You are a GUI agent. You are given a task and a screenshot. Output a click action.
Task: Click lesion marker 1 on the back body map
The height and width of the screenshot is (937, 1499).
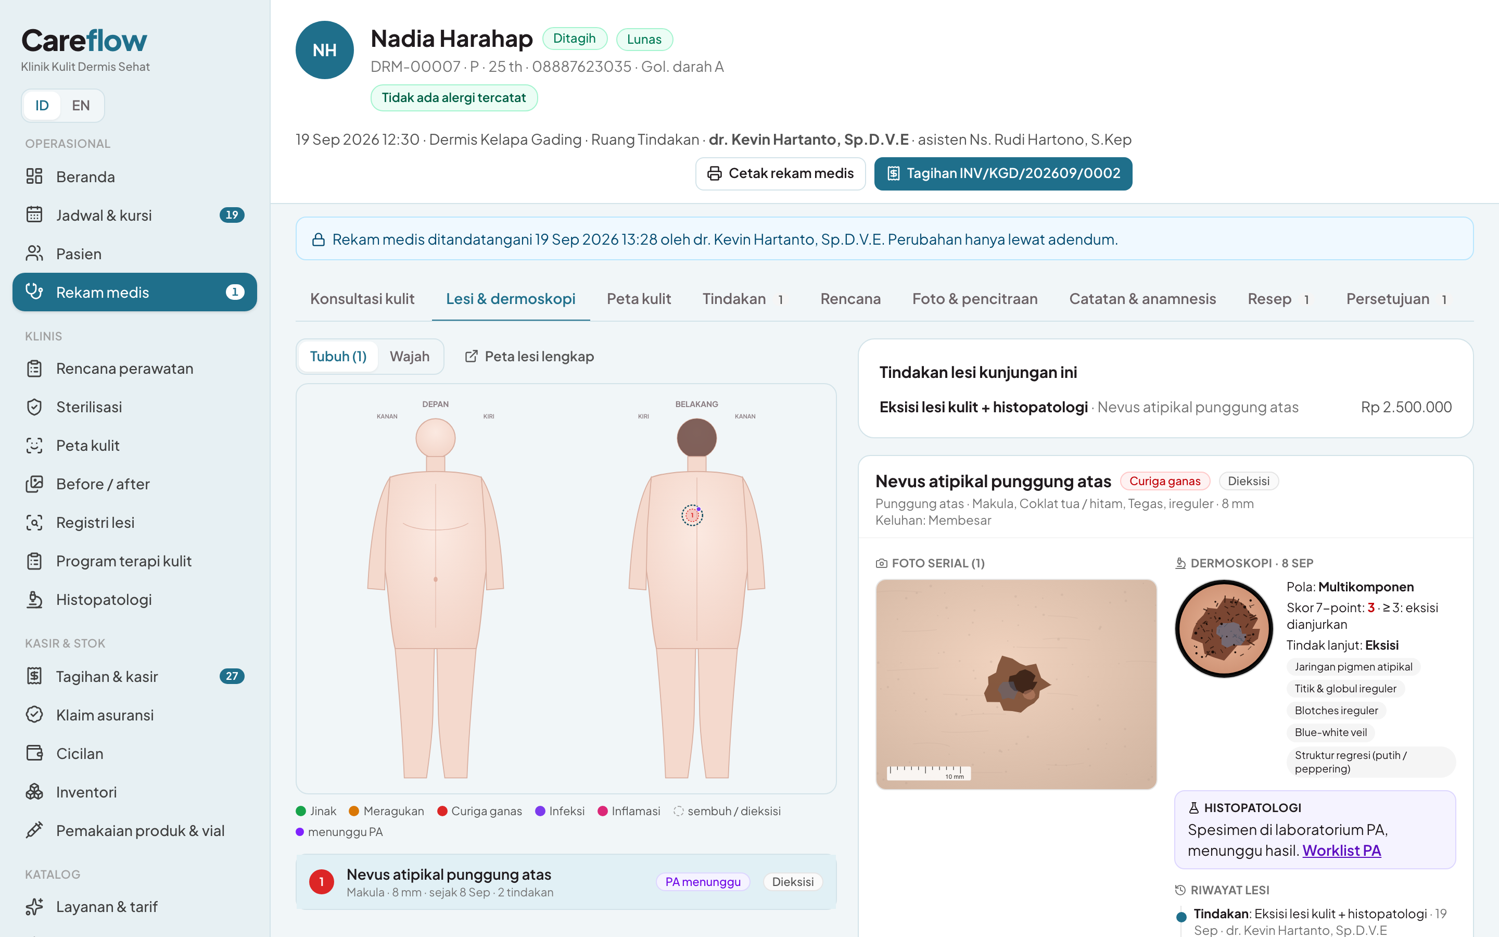click(x=692, y=515)
